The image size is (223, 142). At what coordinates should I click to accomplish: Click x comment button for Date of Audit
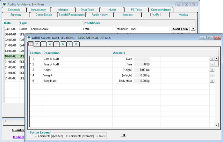212,59
